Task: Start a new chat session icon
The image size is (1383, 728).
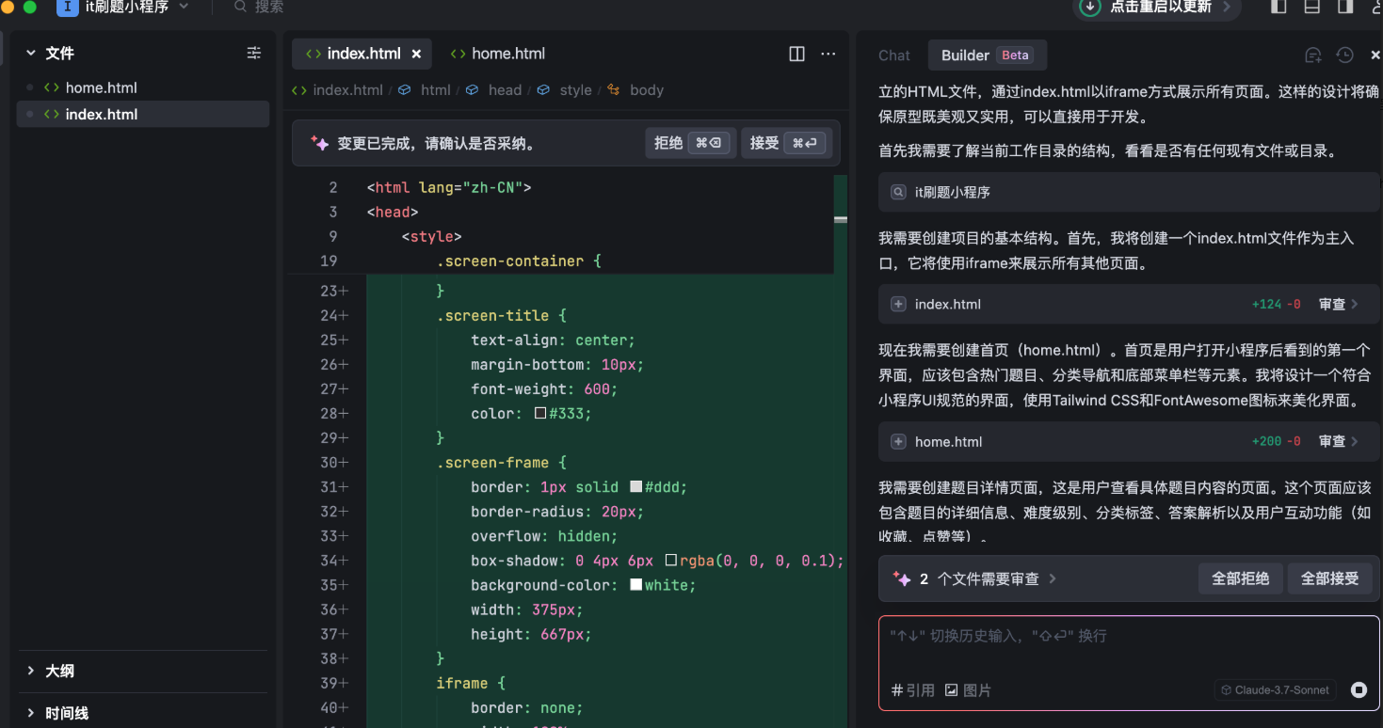Action: point(1313,55)
